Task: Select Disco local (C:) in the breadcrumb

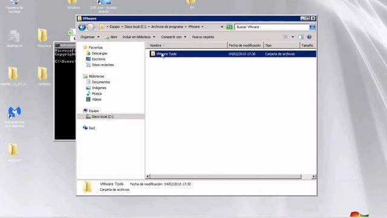Action: tap(135, 27)
